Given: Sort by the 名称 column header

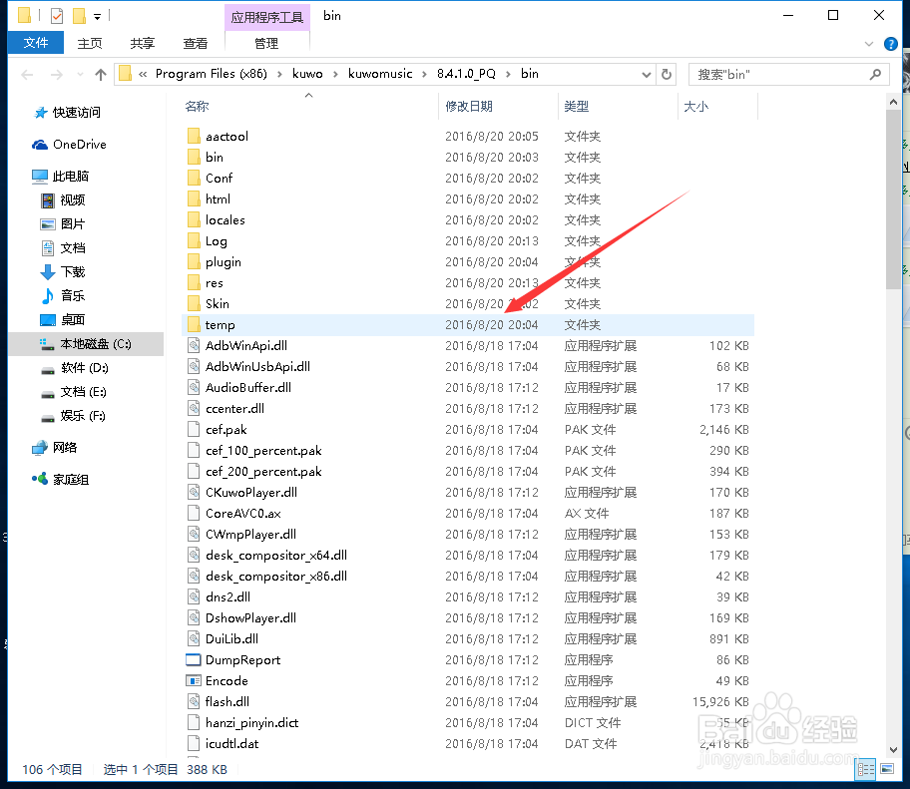Looking at the screenshot, I should (x=197, y=106).
